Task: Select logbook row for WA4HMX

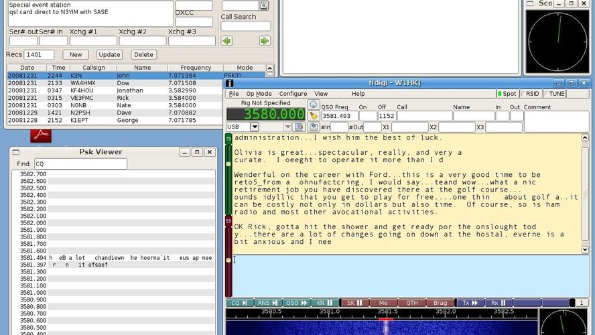Action: (115, 83)
